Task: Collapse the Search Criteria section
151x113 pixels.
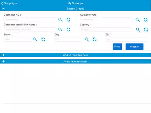Action: point(3,8)
